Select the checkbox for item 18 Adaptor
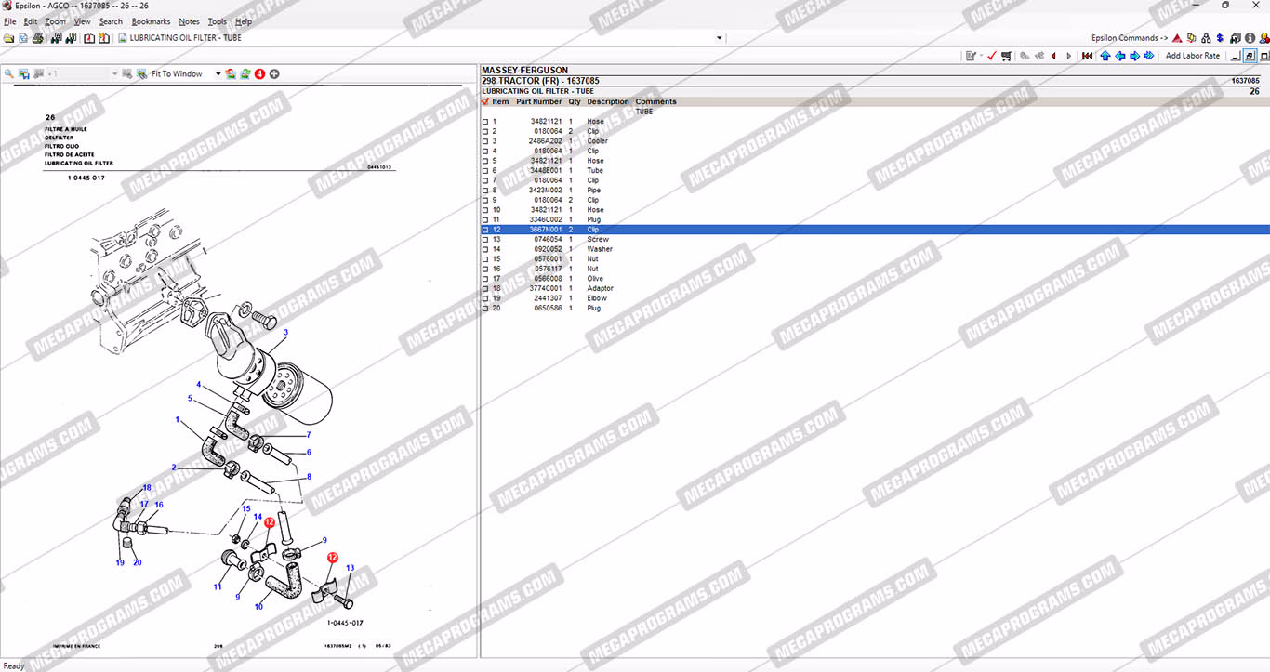 click(x=485, y=289)
